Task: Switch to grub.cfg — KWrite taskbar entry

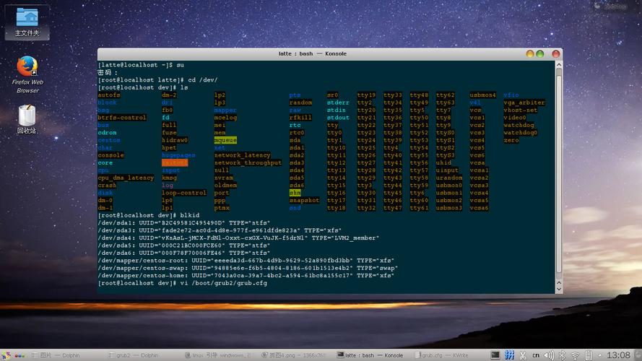Action: pyautogui.click(x=441, y=355)
